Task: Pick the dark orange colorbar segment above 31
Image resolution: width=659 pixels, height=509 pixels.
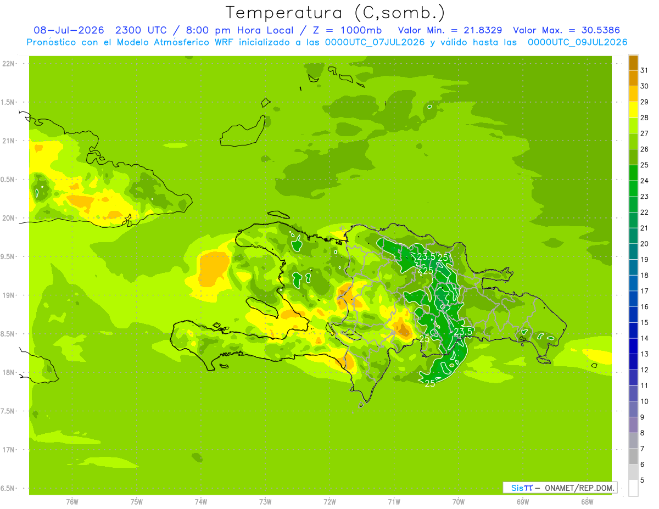Action: click(x=633, y=63)
